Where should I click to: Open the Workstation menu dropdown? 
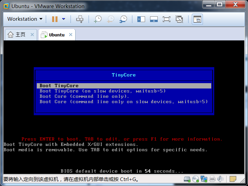point(25,19)
